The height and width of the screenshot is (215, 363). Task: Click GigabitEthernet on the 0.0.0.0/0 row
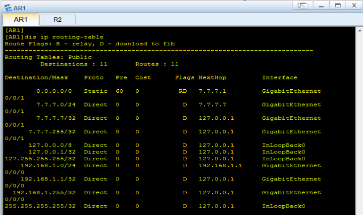point(292,91)
